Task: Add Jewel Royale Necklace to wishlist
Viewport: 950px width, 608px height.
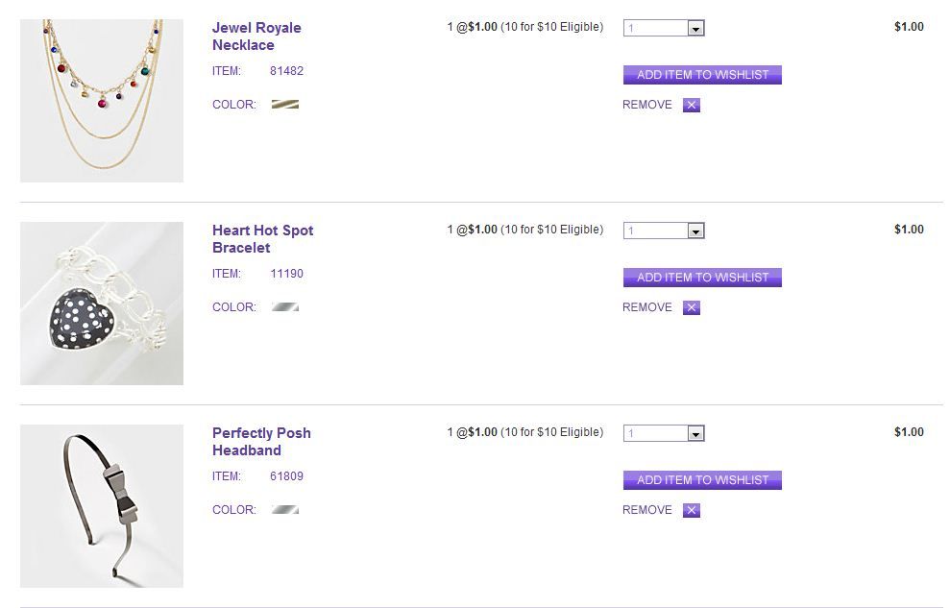Action: tap(702, 75)
